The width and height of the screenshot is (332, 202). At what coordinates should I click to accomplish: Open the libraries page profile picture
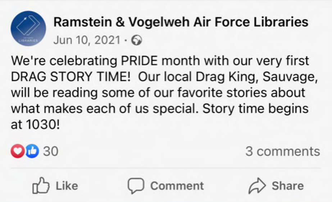(x=28, y=28)
